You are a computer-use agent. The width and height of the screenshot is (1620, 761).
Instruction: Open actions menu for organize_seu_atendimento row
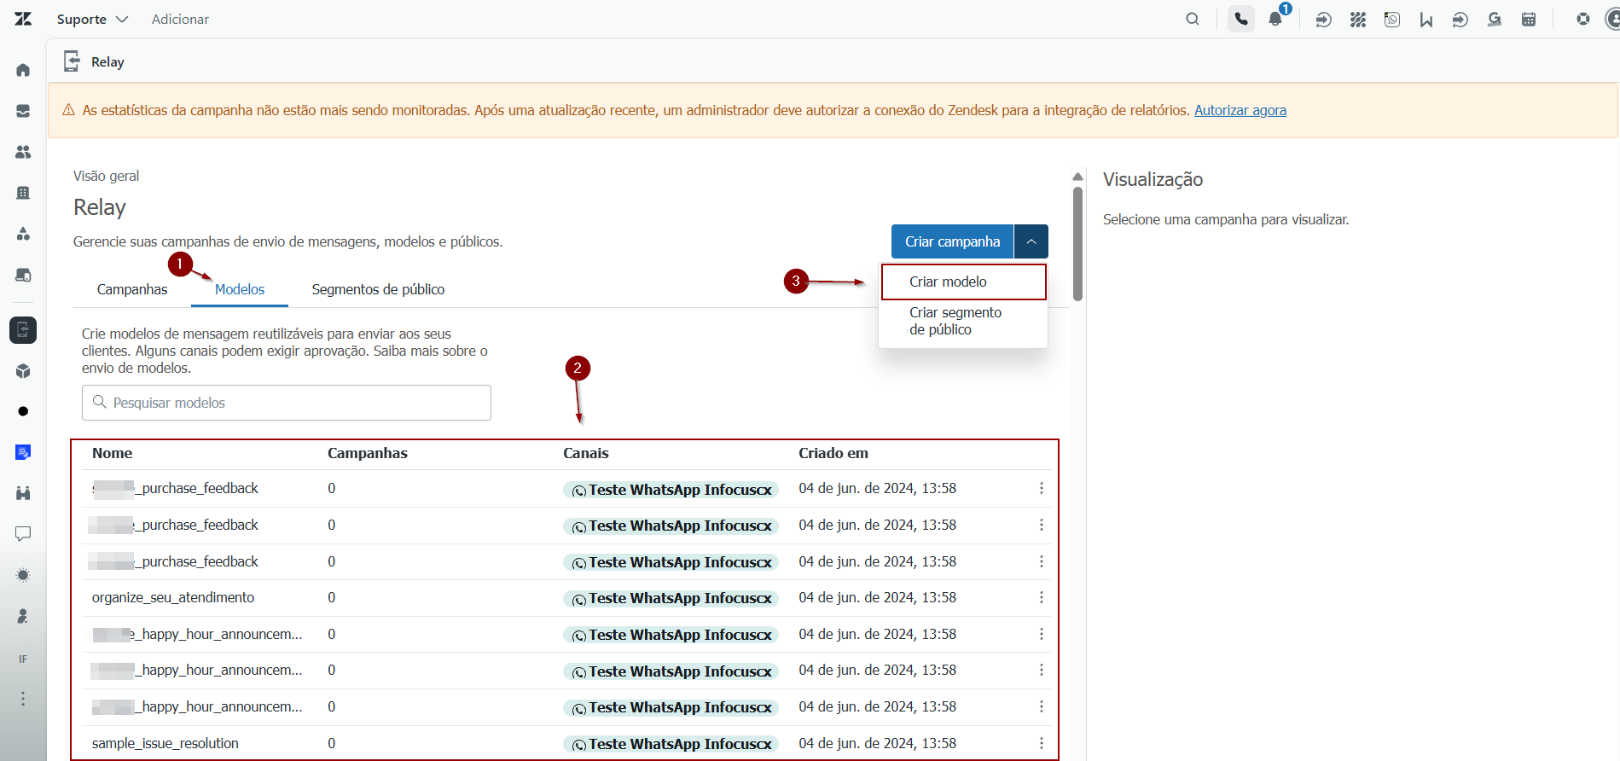pyautogui.click(x=1042, y=597)
